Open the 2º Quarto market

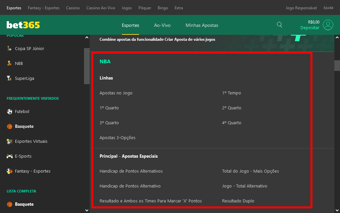(231, 108)
